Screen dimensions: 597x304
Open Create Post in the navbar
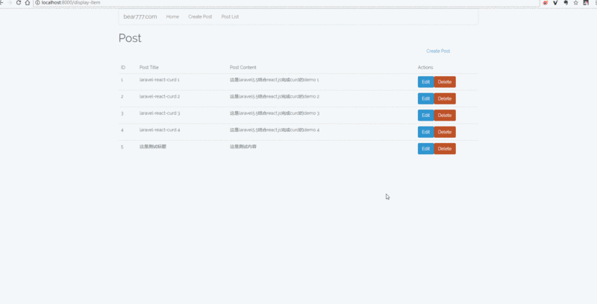click(x=200, y=16)
